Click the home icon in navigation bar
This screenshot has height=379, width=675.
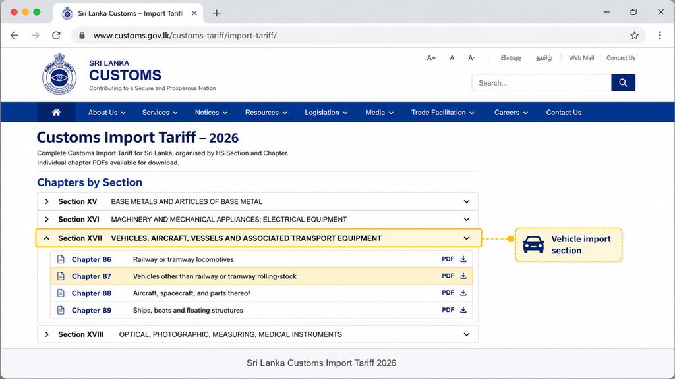coord(56,112)
